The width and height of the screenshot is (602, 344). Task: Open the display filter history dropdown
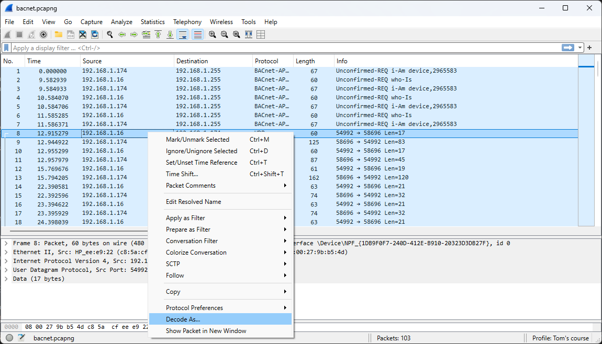[x=580, y=48]
